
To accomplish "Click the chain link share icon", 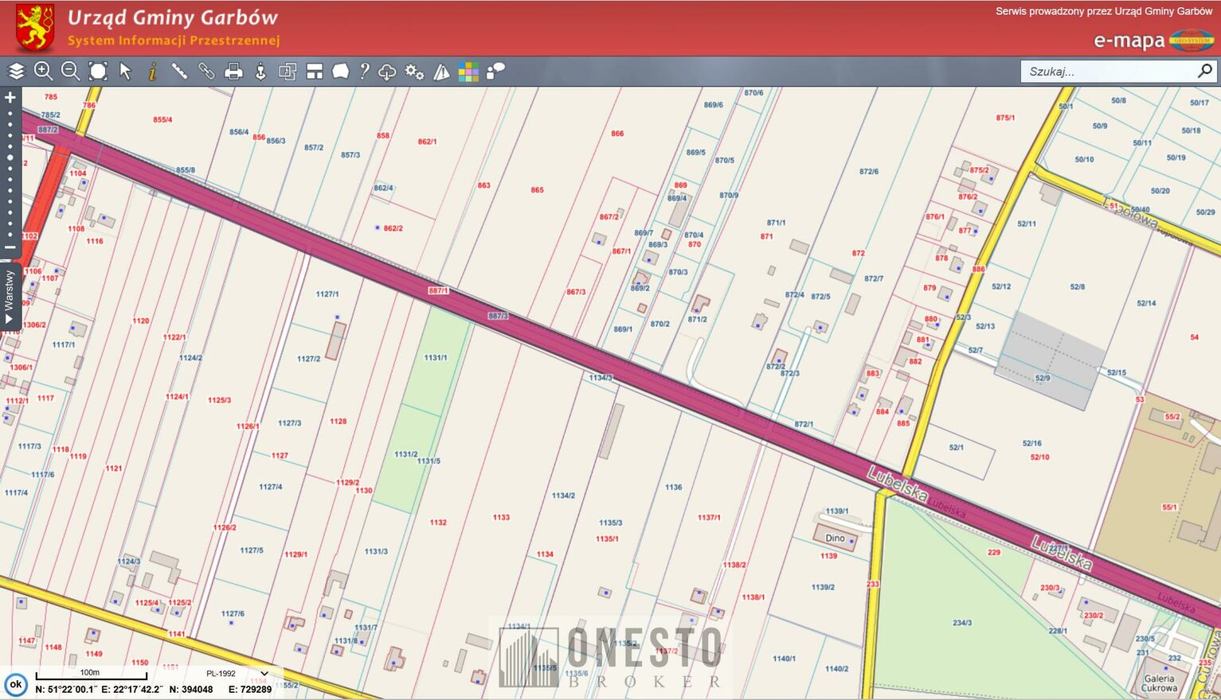I will point(206,72).
